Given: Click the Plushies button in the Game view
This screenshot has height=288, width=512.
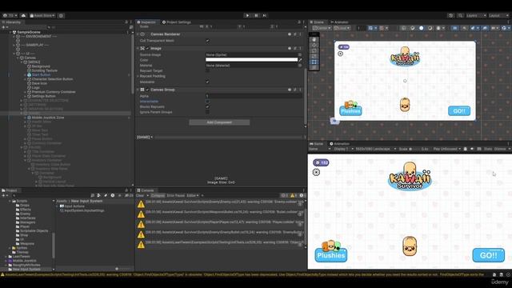Looking at the screenshot, I should point(330,255).
